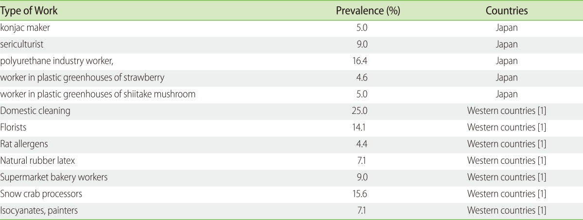This screenshot has height=220, width=583.
Task: Click the 'Prevalence (%)' column header
Action: [368, 11]
